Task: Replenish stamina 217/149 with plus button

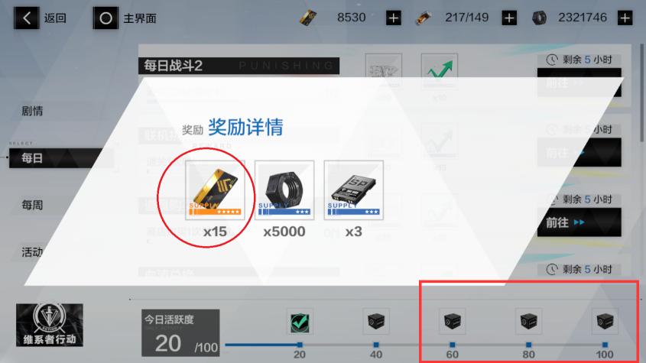Action: [x=509, y=18]
